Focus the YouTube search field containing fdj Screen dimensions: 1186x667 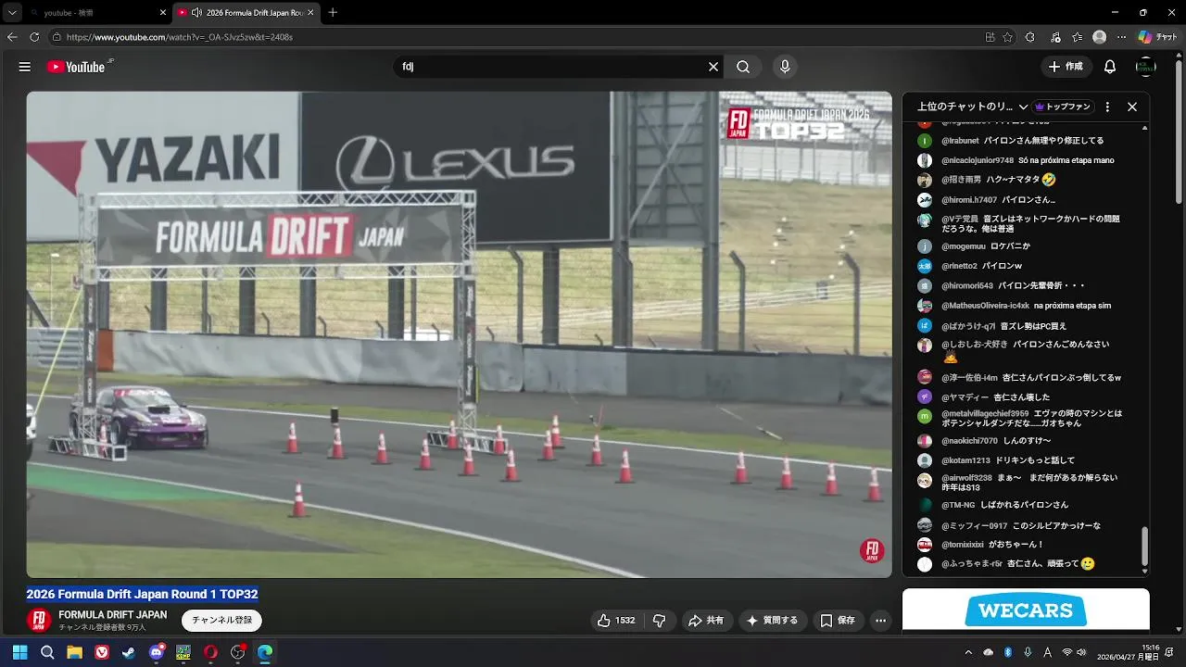(549, 67)
